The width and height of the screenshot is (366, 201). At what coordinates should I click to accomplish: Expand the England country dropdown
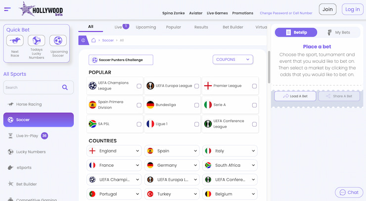pyautogui.click(x=114, y=151)
